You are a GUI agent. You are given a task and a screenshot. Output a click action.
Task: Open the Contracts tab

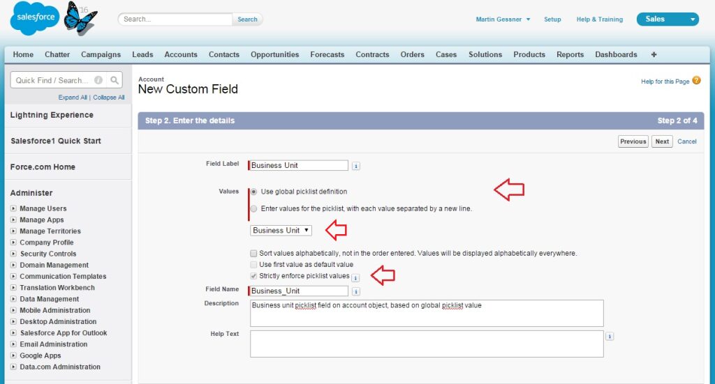(372, 54)
